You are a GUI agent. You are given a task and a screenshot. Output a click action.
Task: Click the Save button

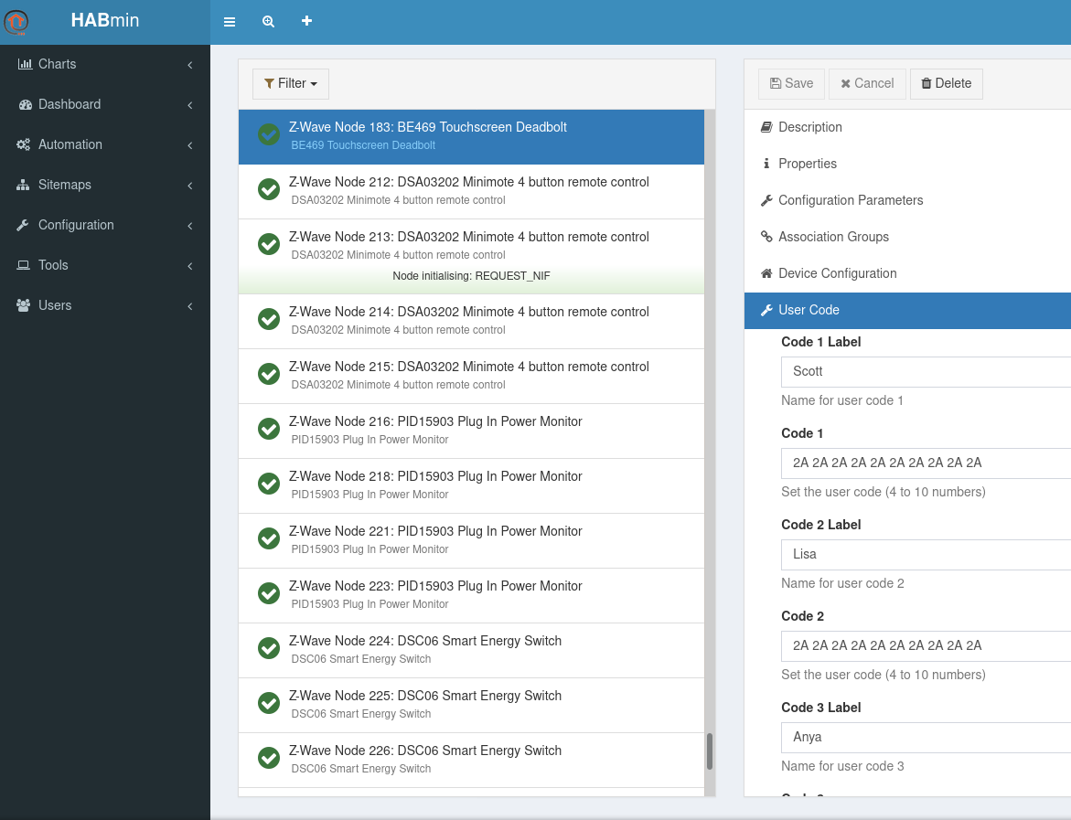coord(791,83)
